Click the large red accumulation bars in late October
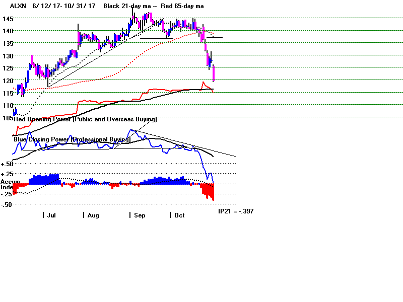 coord(208,191)
